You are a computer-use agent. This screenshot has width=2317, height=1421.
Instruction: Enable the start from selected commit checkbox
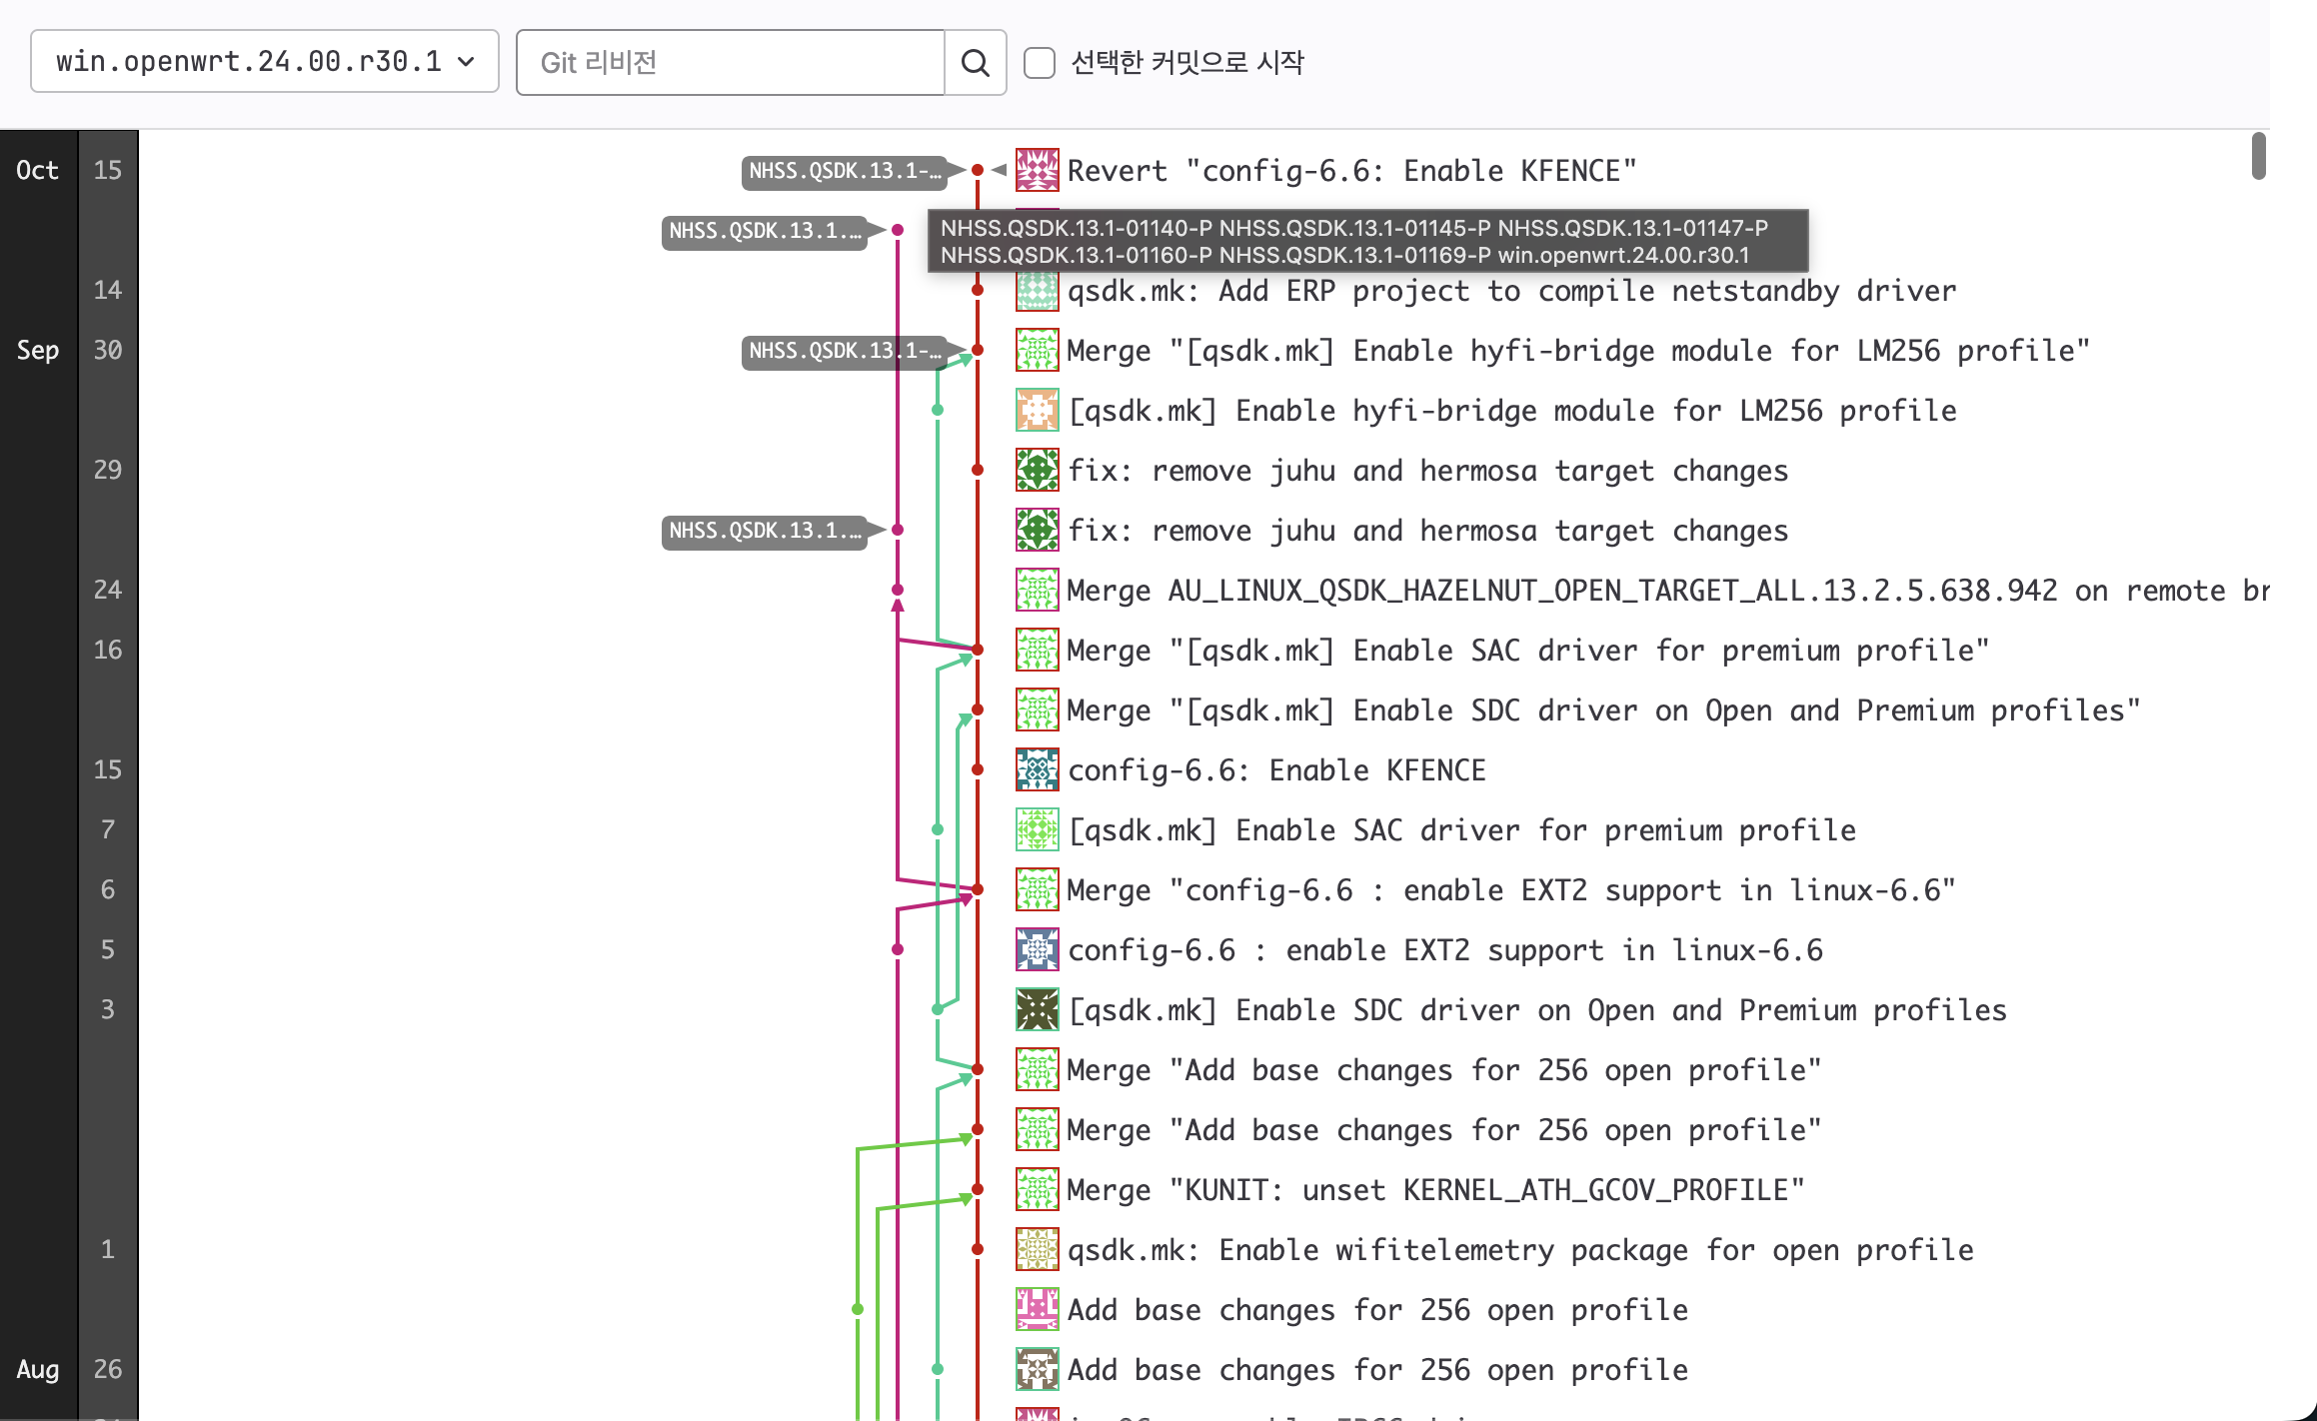tap(1040, 63)
